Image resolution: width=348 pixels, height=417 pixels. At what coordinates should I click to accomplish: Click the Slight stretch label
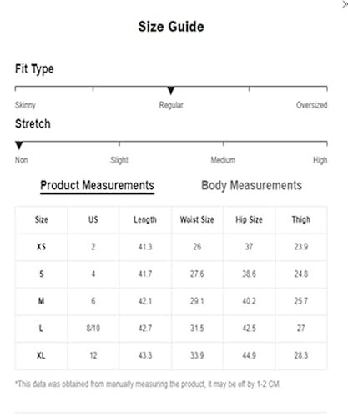coord(119,160)
